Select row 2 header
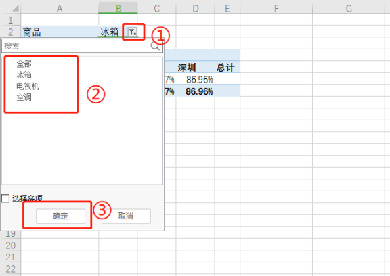 click(10, 32)
